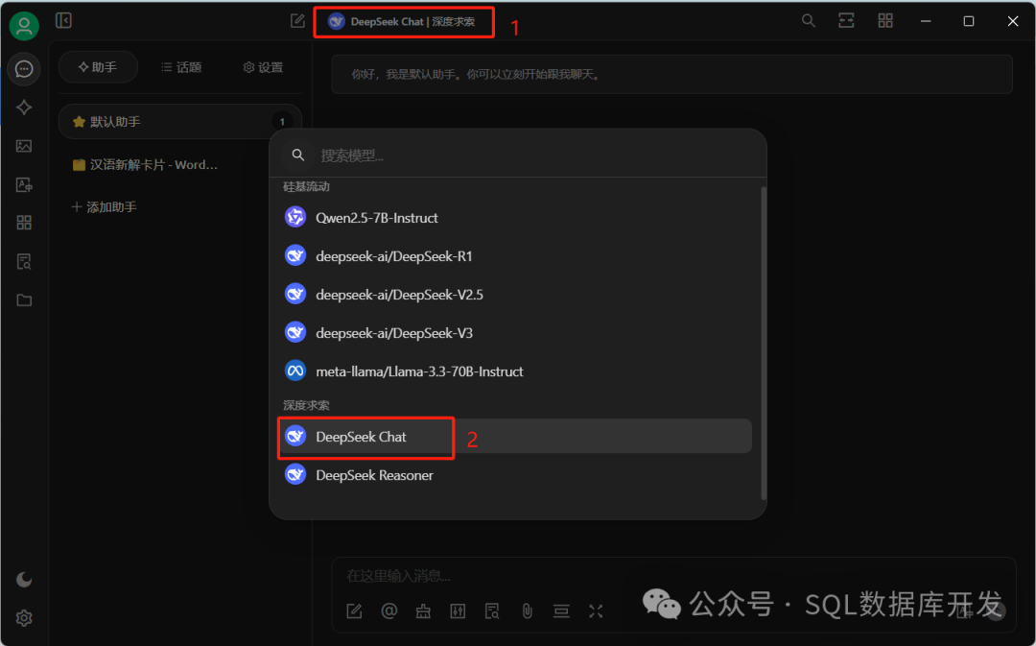The width and height of the screenshot is (1036, 646).
Task: Open the image painting sidebar icon
Action: click(24, 146)
